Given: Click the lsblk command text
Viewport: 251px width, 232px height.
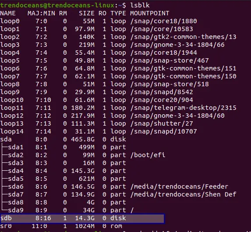Looking at the screenshot, I should (x=140, y=5).
